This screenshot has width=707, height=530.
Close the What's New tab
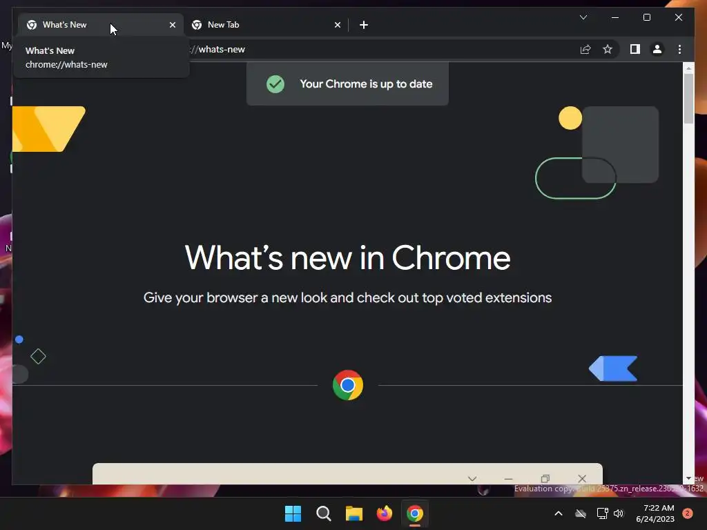point(172,25)
